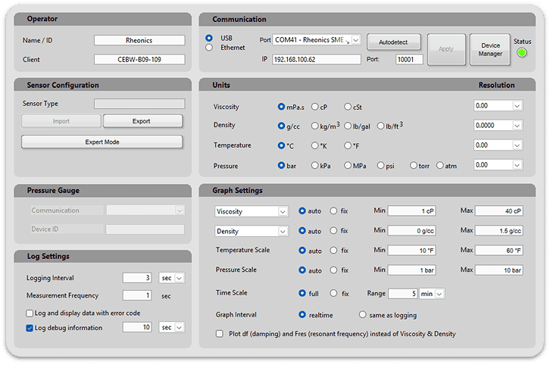Click the Export sensor configuration button

click(142, 121)
